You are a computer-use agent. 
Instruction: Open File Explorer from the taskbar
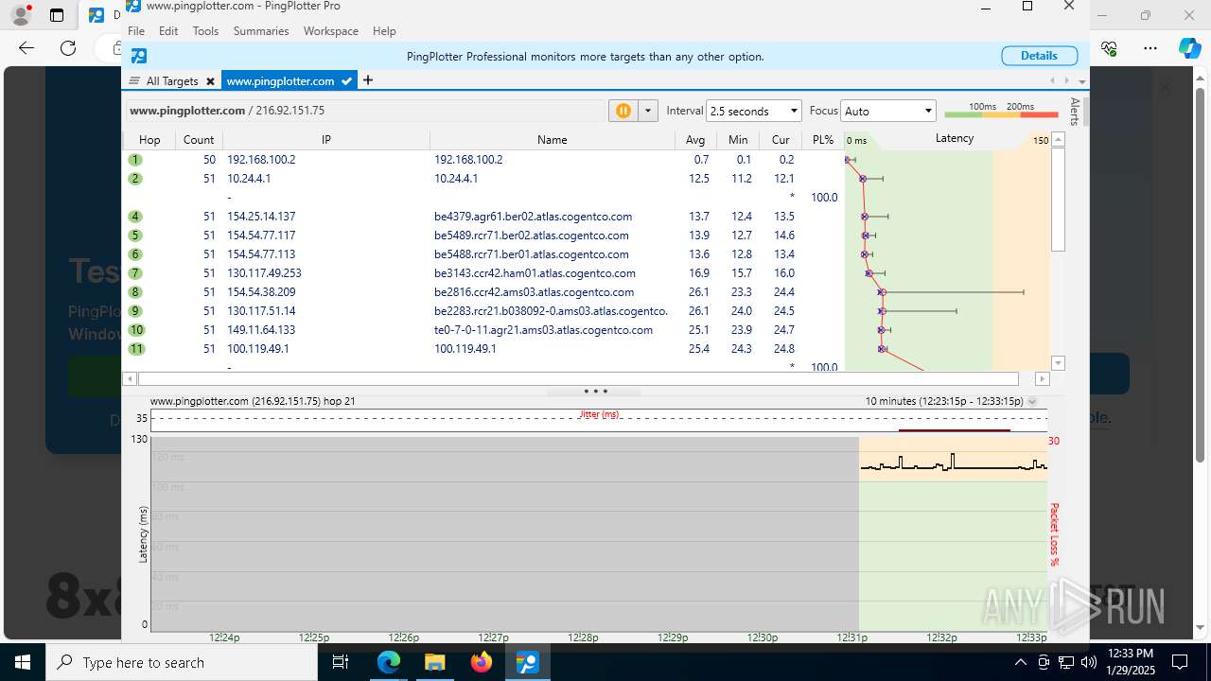click(x=434, y=662)
